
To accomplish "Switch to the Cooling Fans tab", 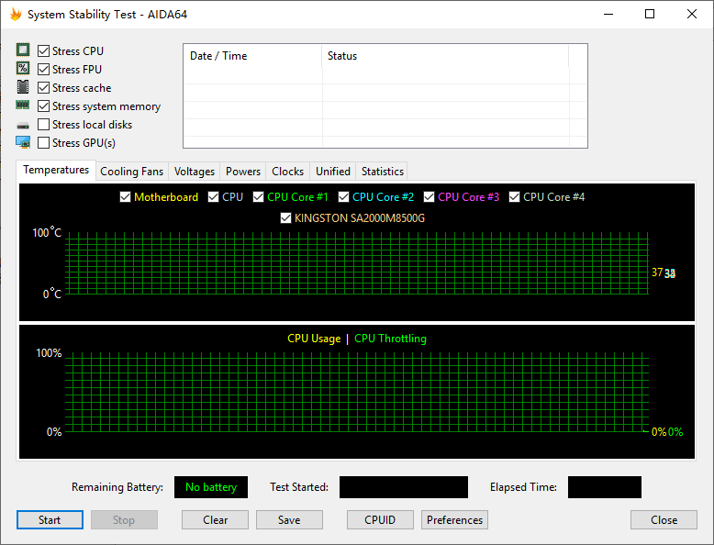I will pos(131,172).
